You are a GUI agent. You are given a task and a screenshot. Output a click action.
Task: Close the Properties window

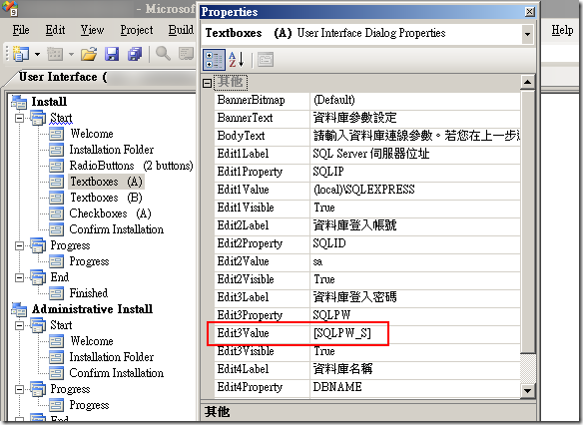tap(529, 12)
